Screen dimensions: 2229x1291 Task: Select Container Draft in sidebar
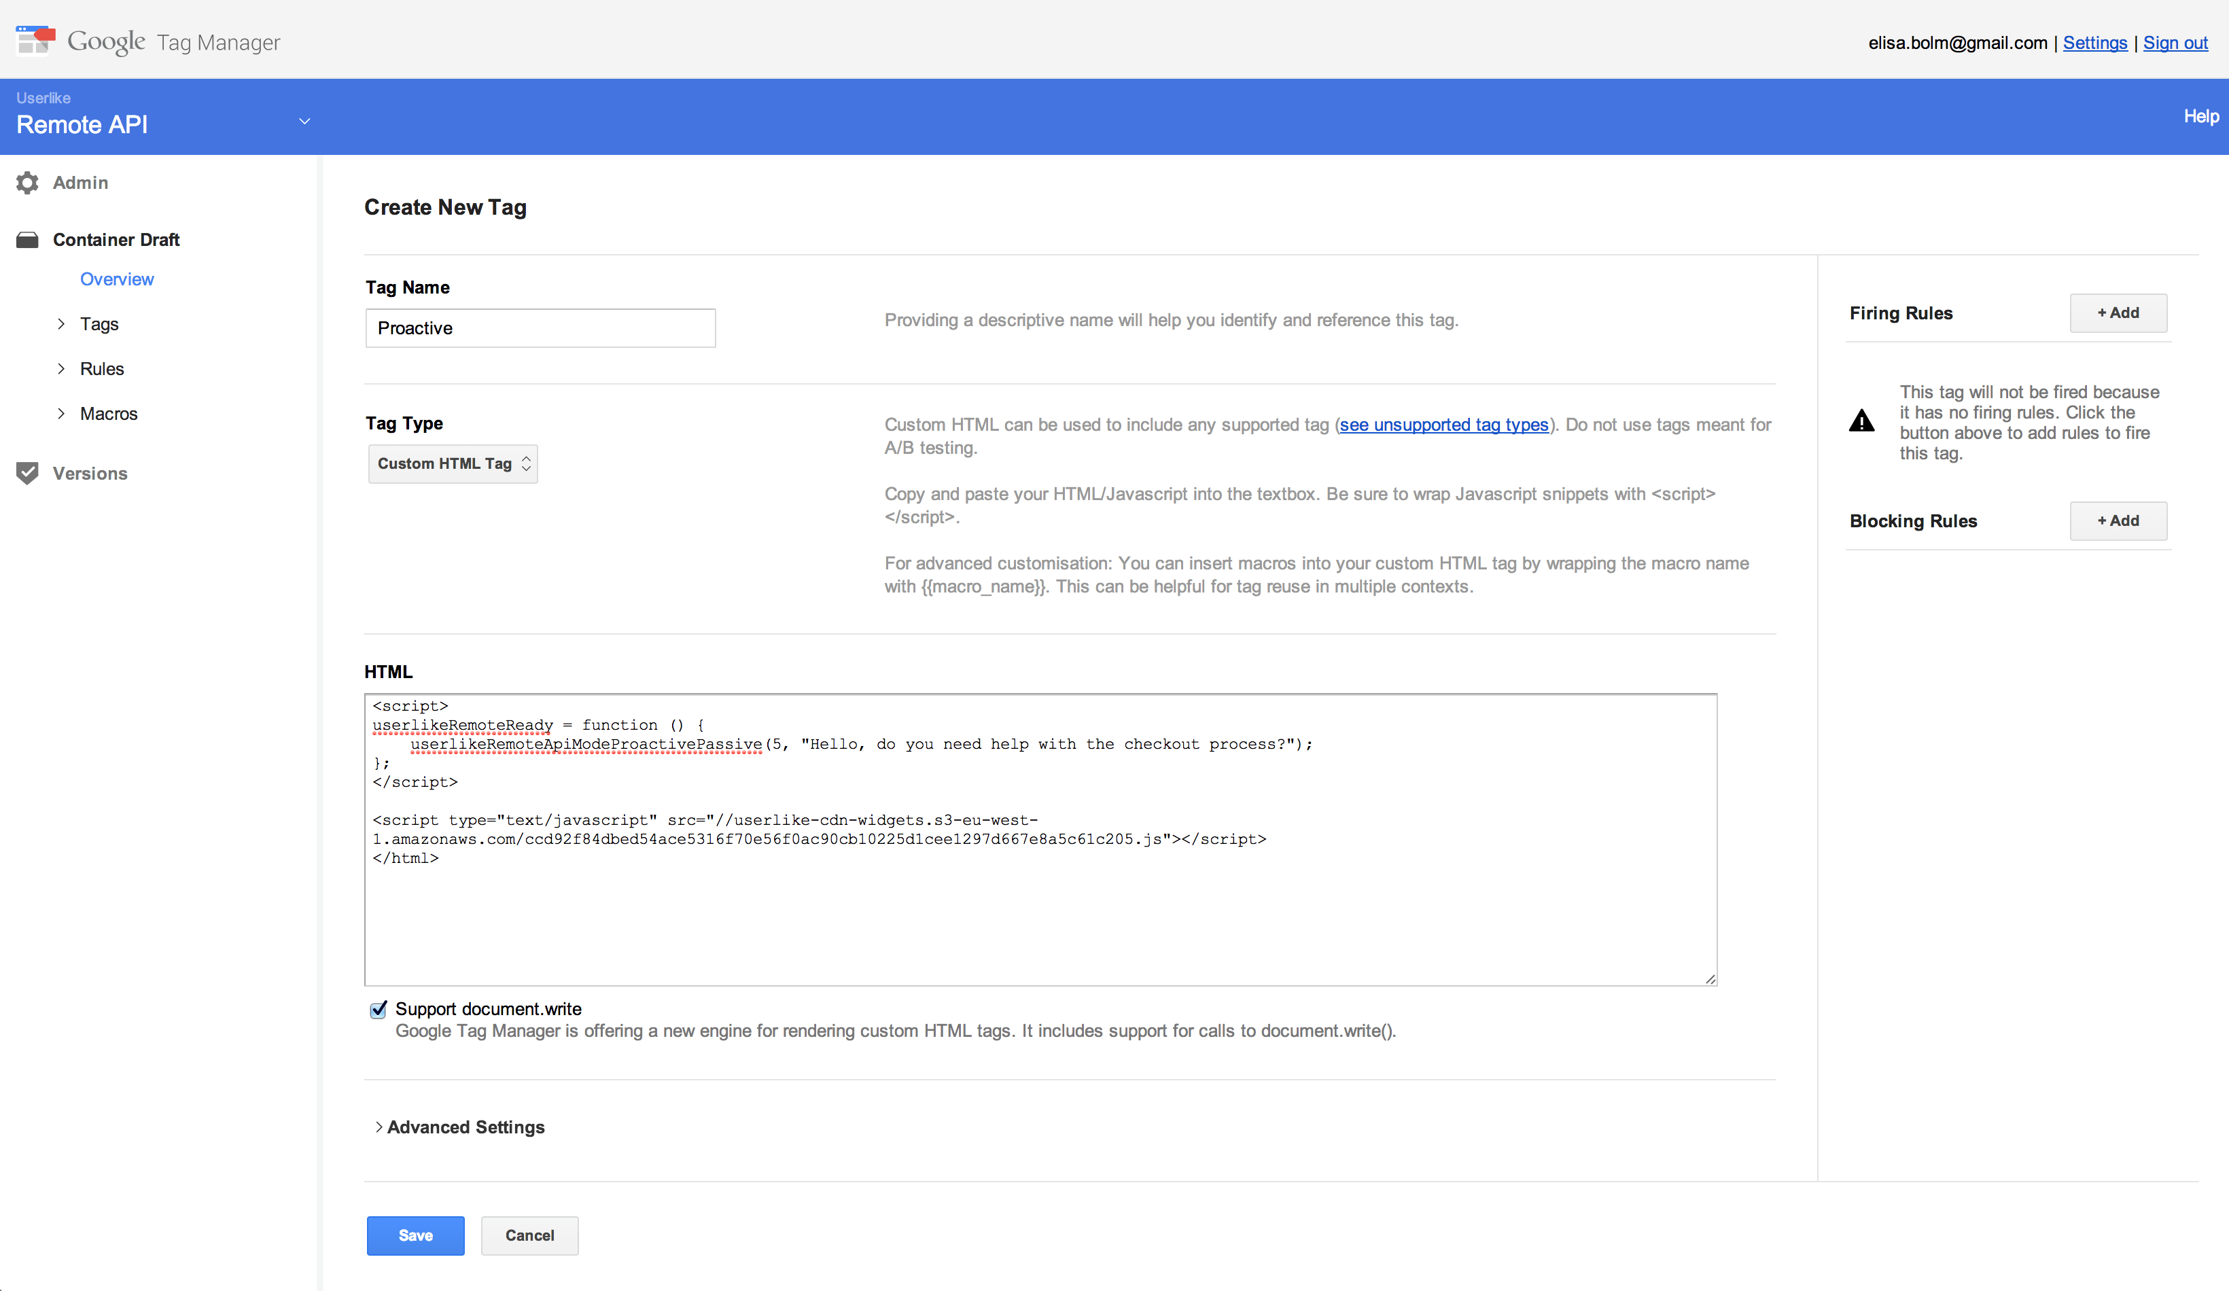(x=116, y=240)
